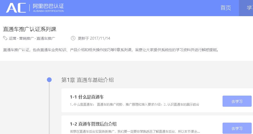Click 去学习 button for lesson 1-1
The width and height of the screenshot is (253, 134).
237,101
